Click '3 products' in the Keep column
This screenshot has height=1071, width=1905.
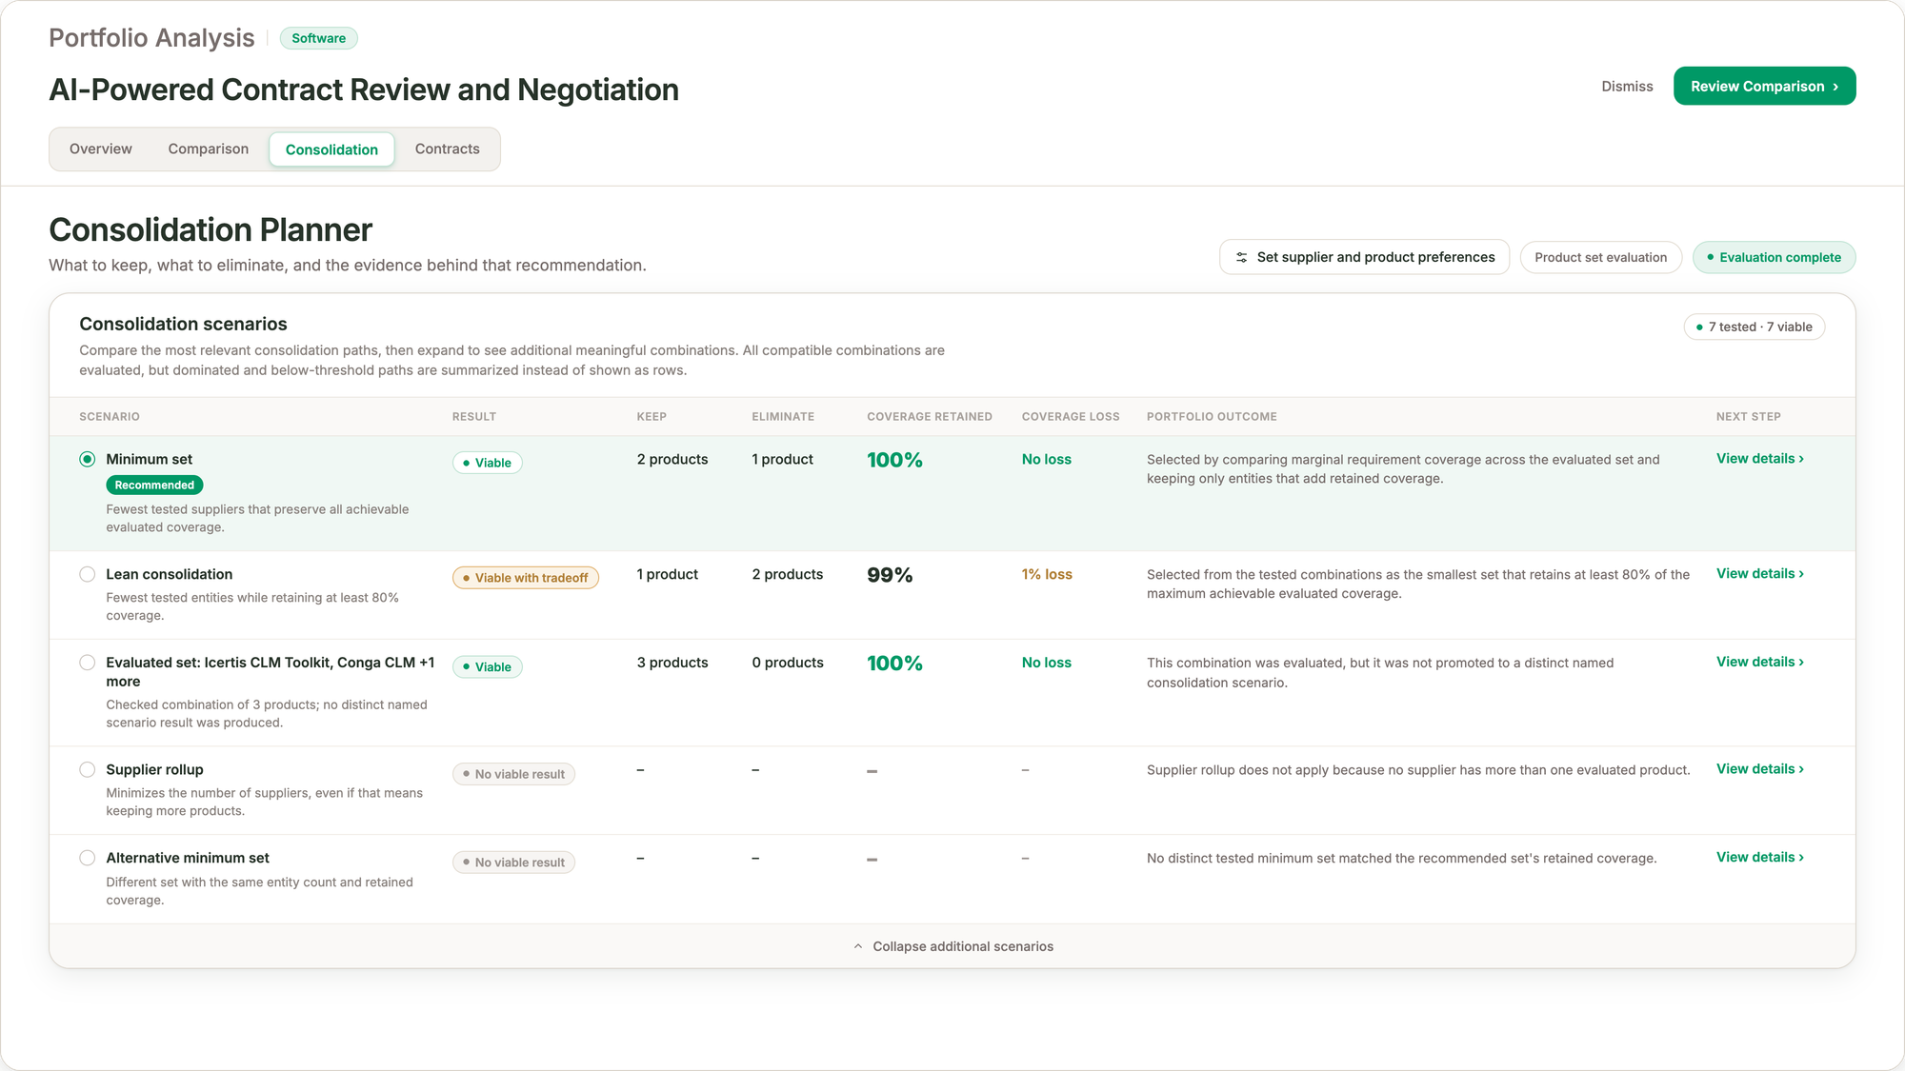(x=672, y=663)
